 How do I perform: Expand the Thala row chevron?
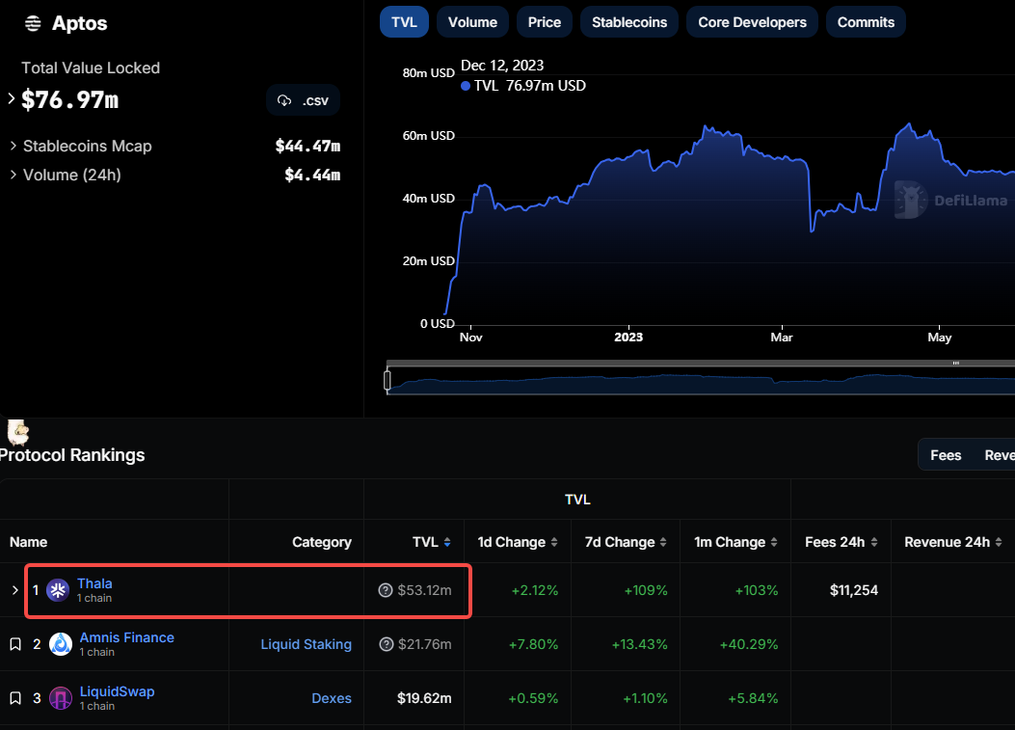pos(14,590)
